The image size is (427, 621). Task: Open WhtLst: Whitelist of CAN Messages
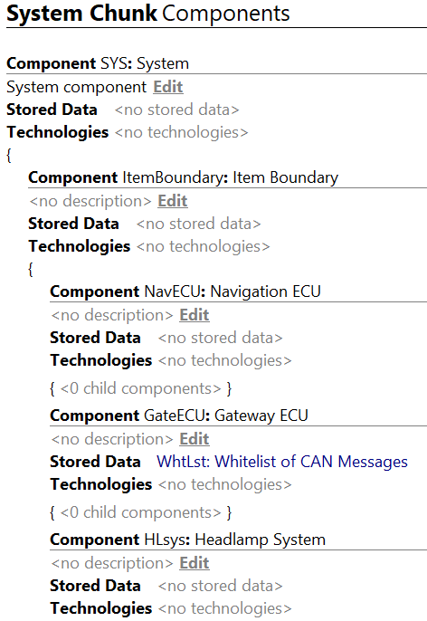coord(282,462)
